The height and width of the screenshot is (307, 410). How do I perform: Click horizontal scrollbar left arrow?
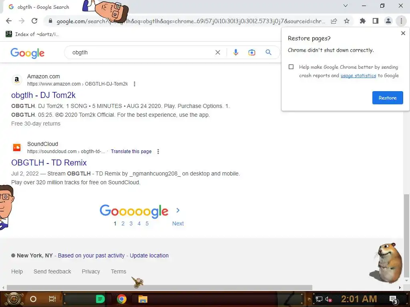(3, 288)
